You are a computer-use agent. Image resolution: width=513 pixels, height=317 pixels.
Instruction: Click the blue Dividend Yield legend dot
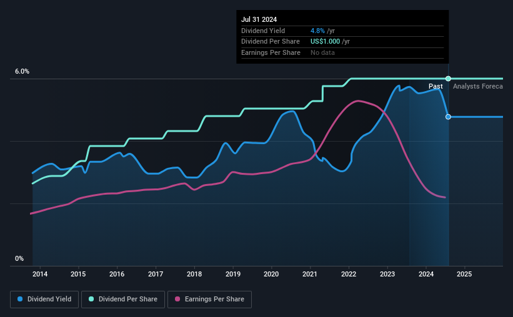(x=20, y=299)
